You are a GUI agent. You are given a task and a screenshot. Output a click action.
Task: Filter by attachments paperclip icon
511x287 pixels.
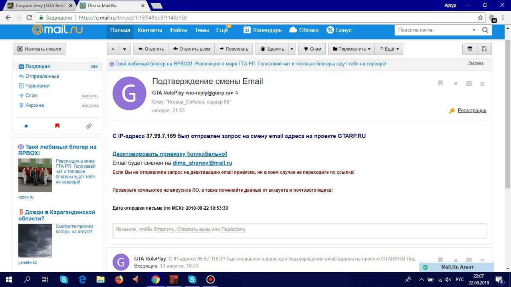coord(89,126)
